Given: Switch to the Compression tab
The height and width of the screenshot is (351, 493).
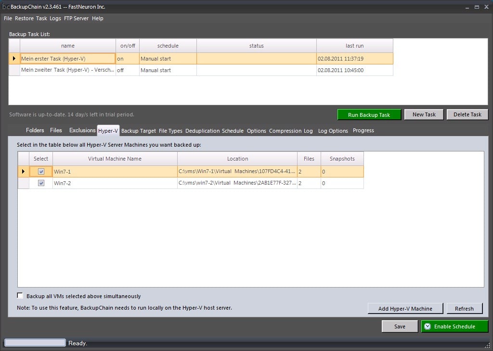Looking at the screenshot, I should click(x=285, y=131).
